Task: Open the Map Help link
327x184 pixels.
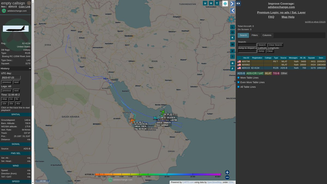Action: 288,17
